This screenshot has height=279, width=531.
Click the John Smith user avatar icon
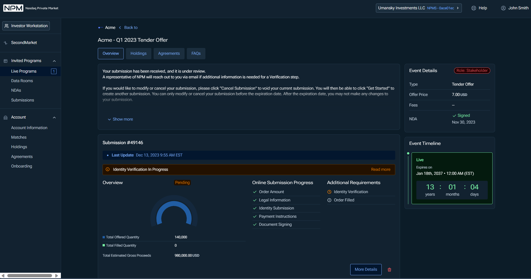(x=503, y=8)
